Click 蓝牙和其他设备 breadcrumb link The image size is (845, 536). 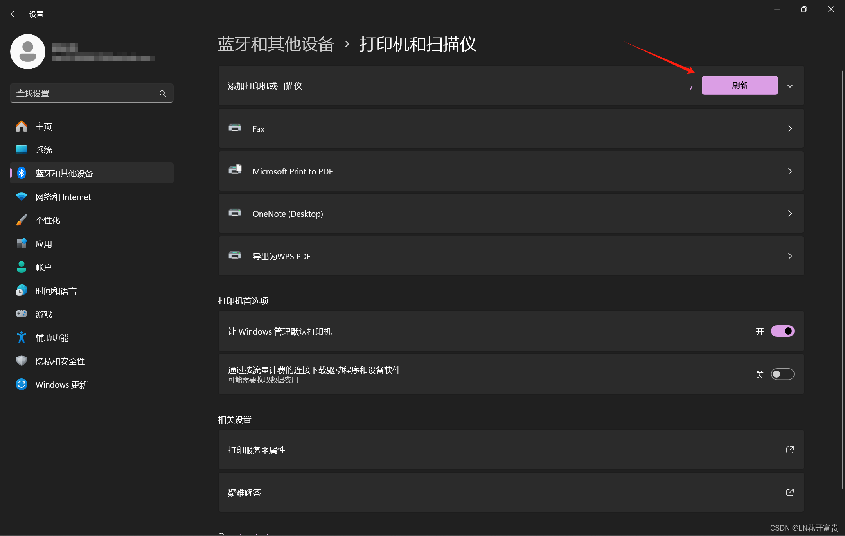[x=276, y=44]
